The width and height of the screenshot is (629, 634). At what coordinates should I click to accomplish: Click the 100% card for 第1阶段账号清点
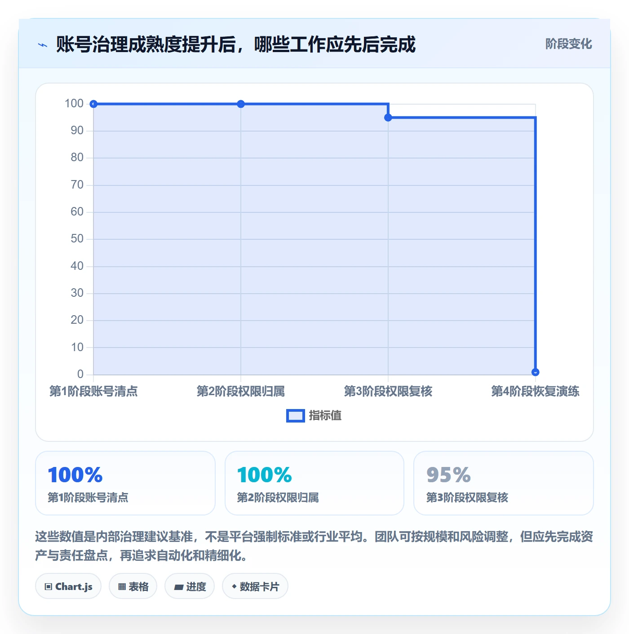[125, 483]
